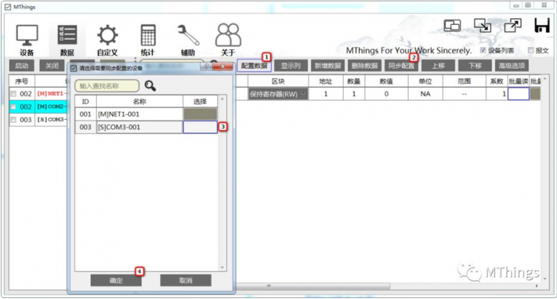Screen dimensions: 557x299
Task: Enable the 报文 checkbox
Action: [531, 50]
